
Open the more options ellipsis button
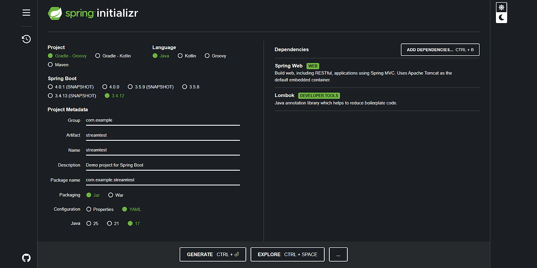click(338, 254)
